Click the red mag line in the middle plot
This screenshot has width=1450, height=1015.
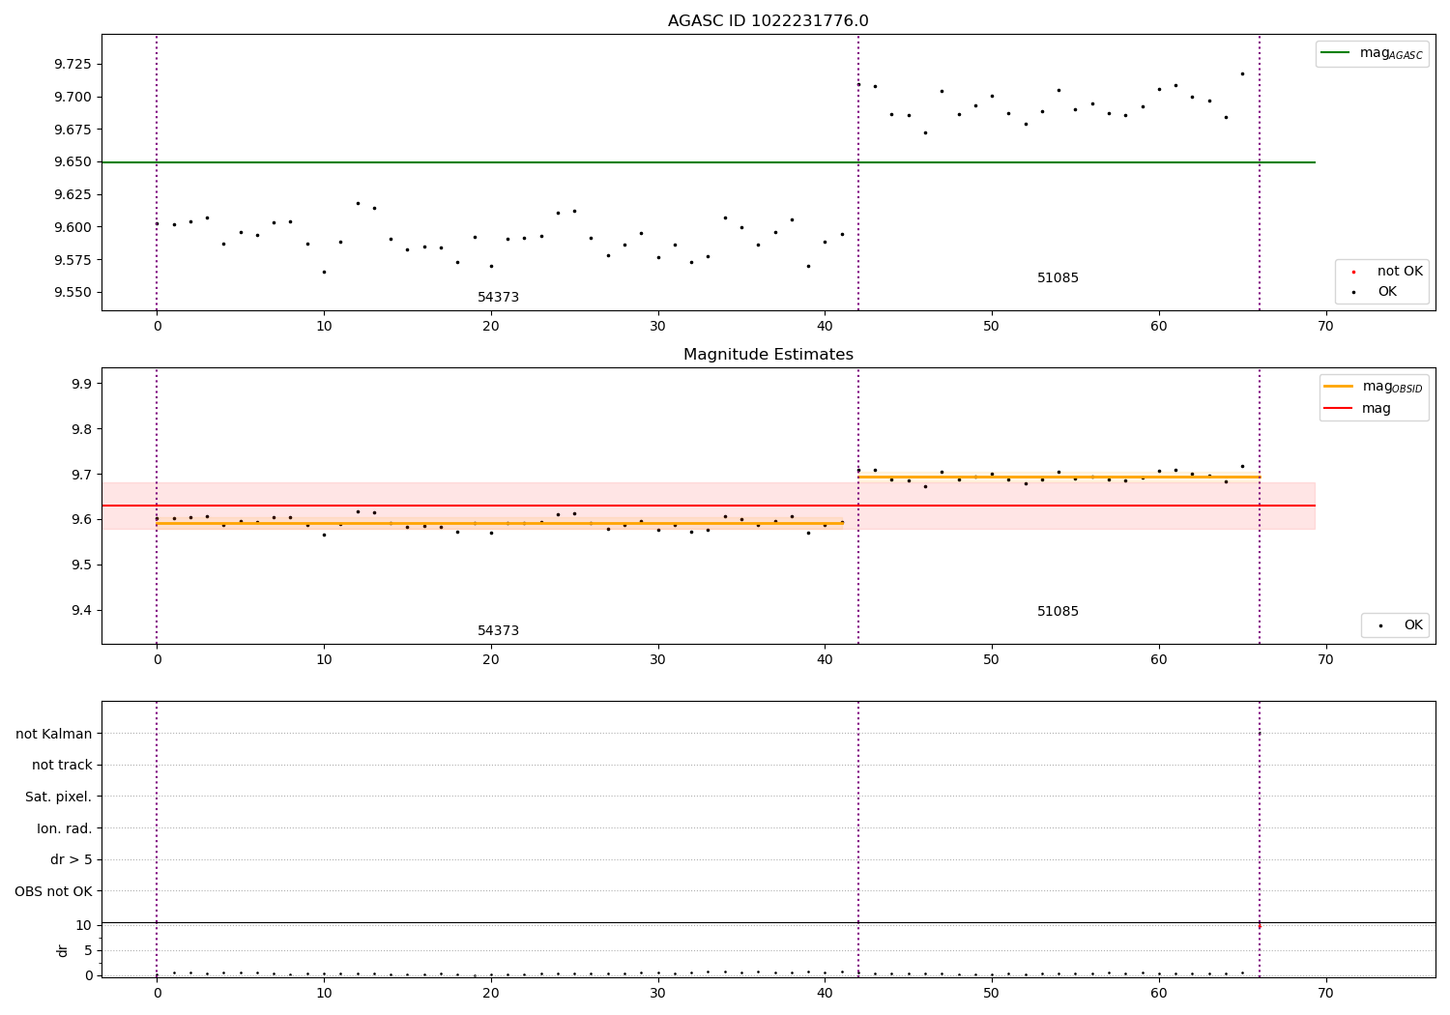[708, 506]
